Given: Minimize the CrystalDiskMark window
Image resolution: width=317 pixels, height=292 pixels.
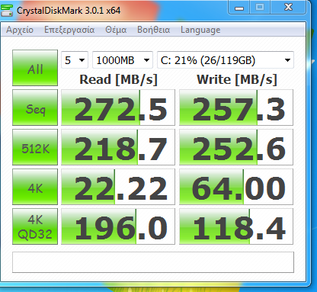Looking at the screenshot, I should pyautogui.click(x=239, y=8).
